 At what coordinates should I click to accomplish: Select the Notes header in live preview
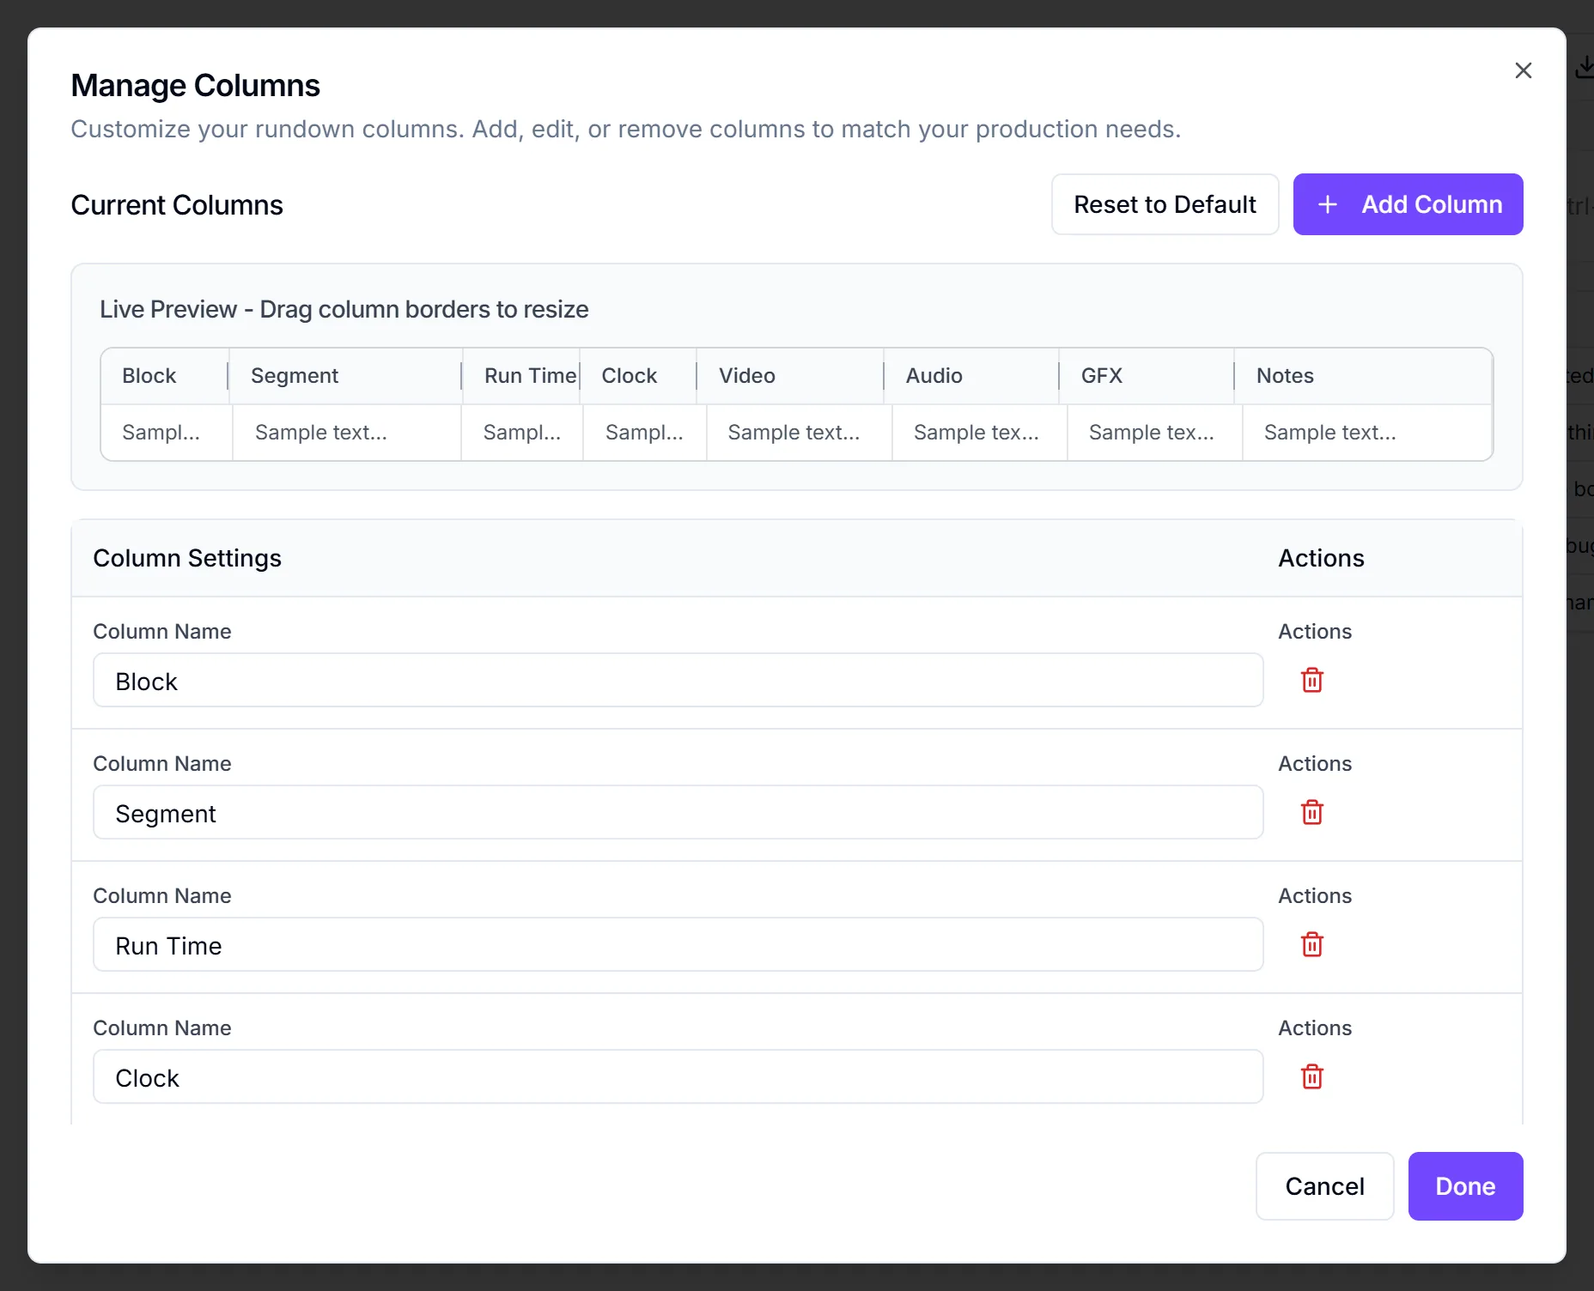click(x=1363, y=376)
